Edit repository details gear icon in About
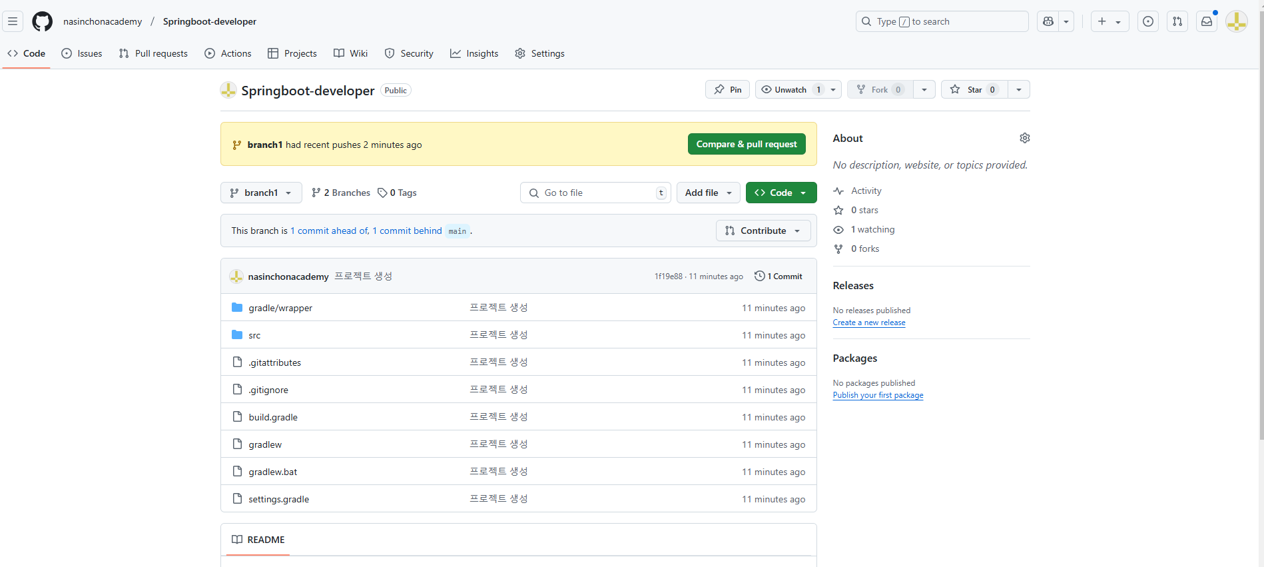This screenshot has width=1264, height=567. (x=1025, y=138)
